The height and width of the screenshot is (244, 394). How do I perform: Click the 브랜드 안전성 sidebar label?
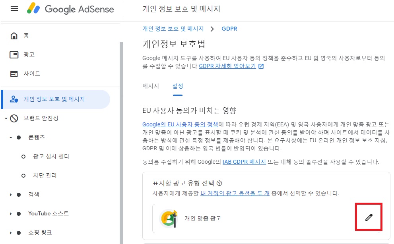click(x=41, y=118)
